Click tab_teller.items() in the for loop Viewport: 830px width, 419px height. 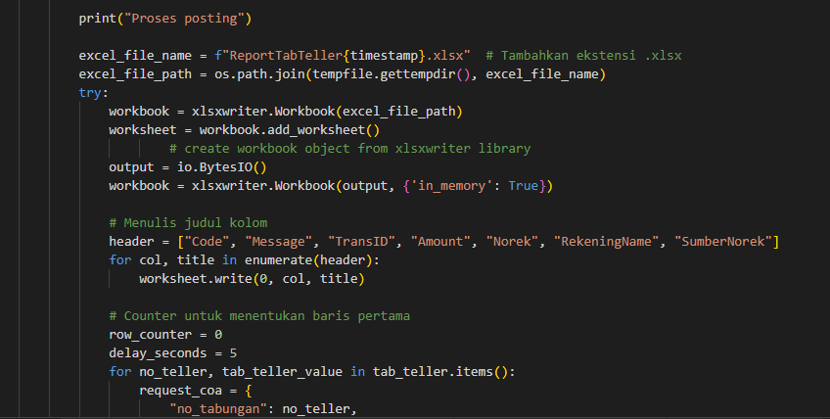click(439, 372)
